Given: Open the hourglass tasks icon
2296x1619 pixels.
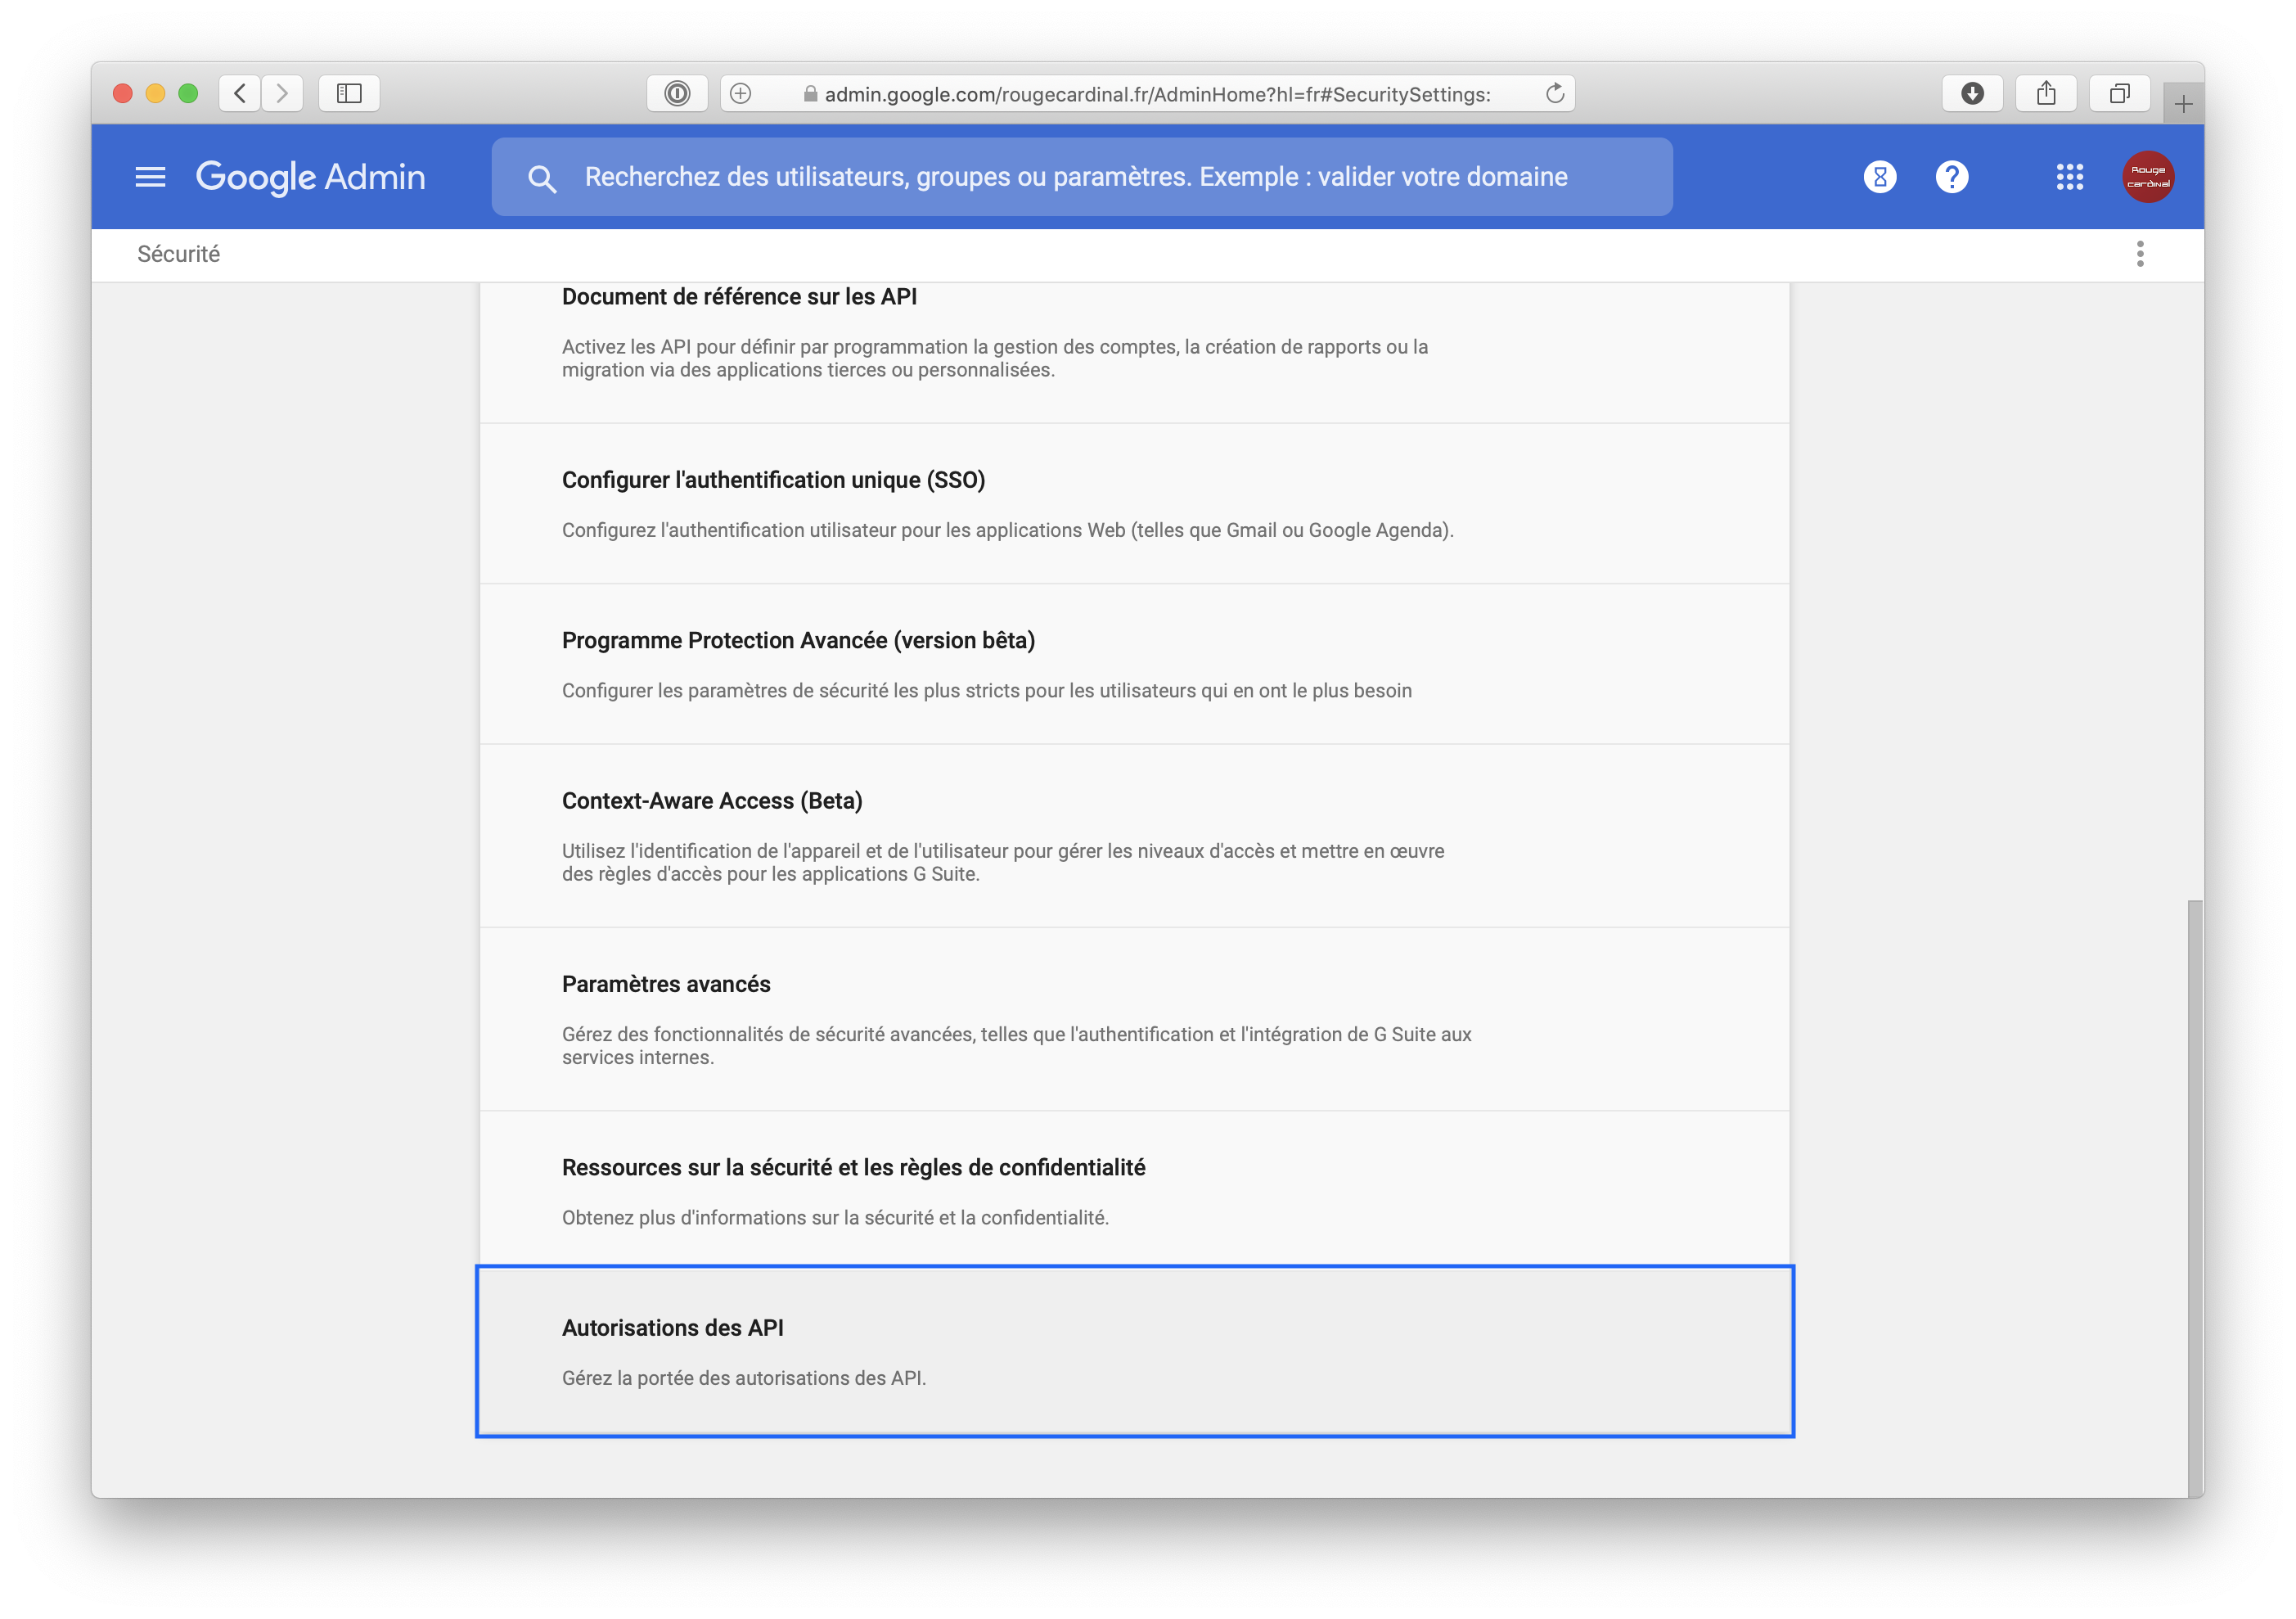Looking at the screenshot, I should [x=1879, y=177].
